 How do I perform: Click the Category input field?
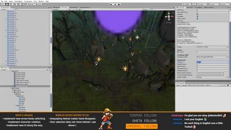(x=213, y=62)
